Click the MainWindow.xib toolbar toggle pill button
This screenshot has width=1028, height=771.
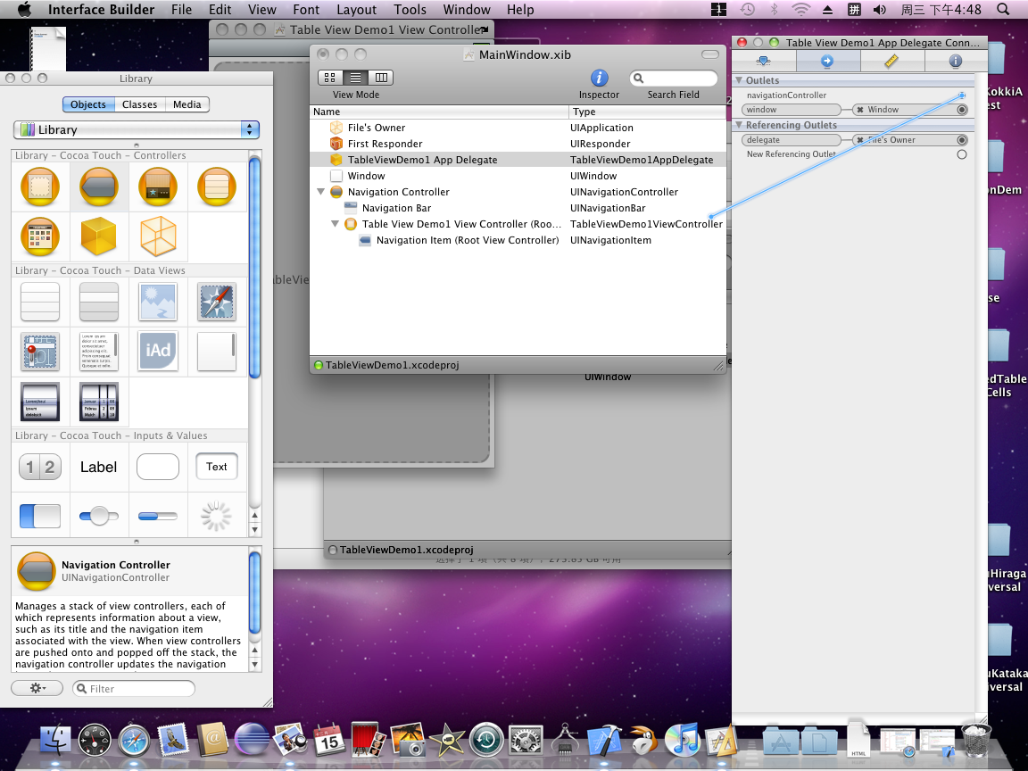point(709,54)
